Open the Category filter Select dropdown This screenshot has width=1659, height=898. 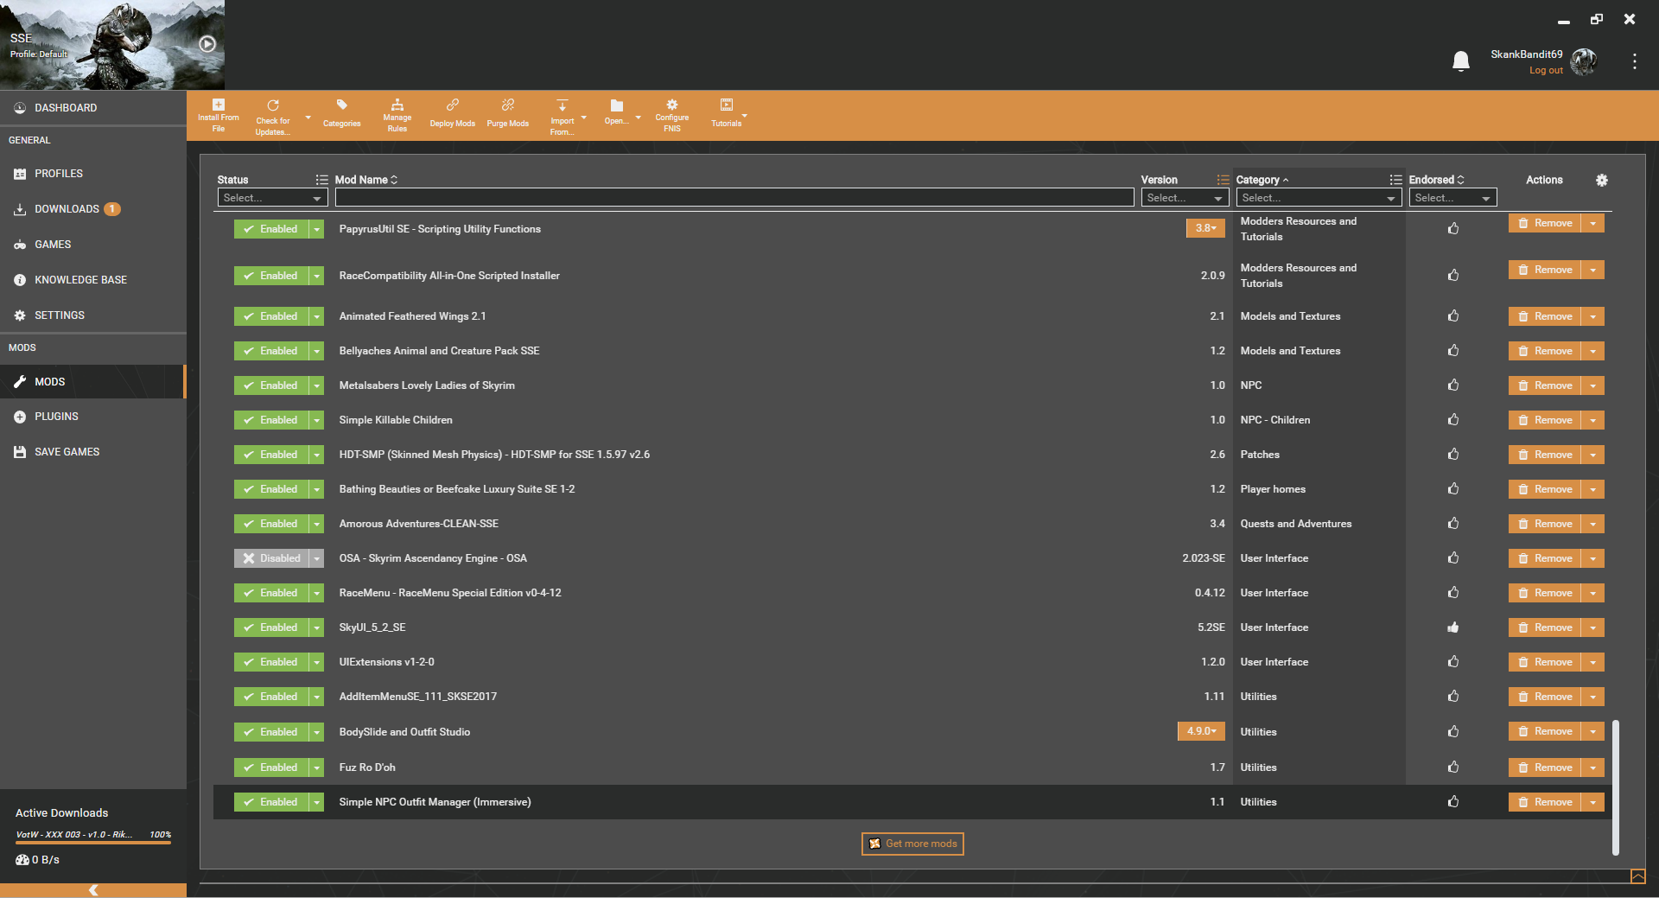coord(1319,198)
